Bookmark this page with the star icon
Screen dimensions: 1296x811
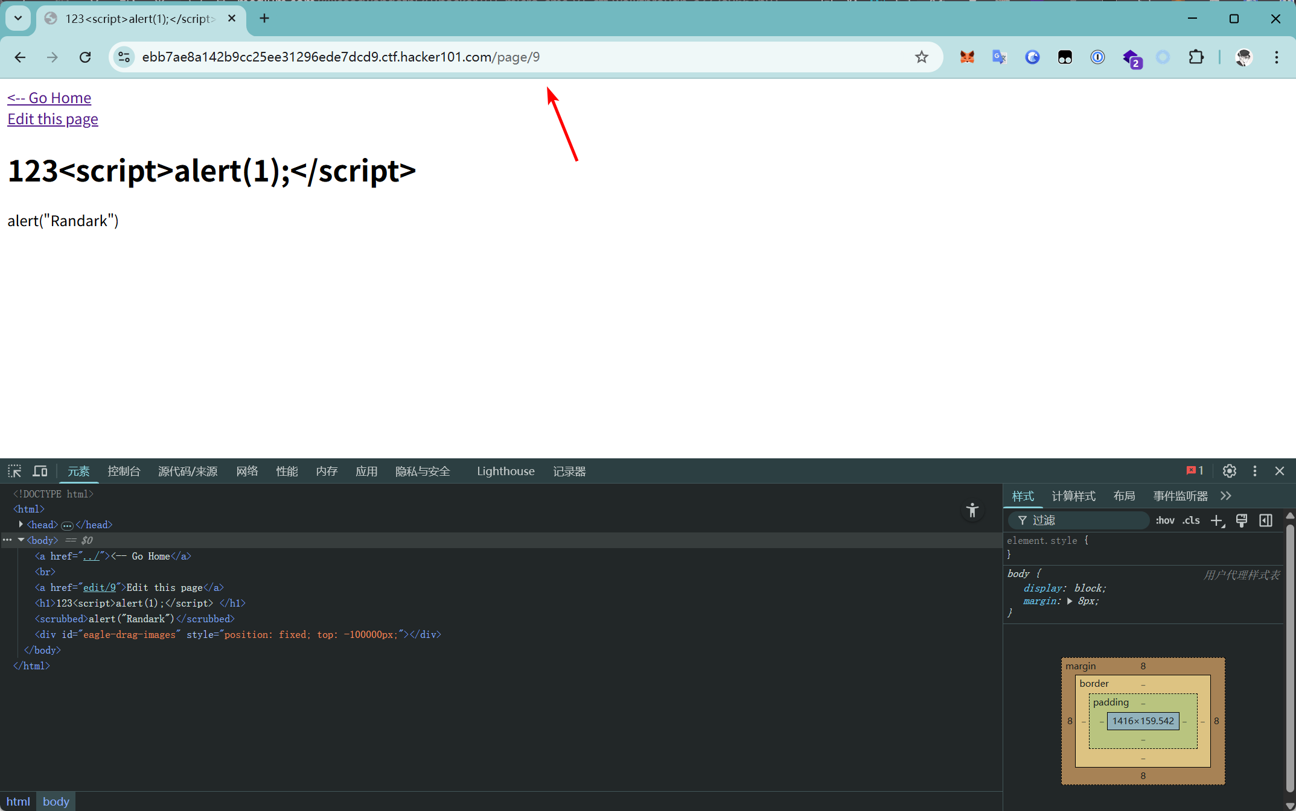921,57
